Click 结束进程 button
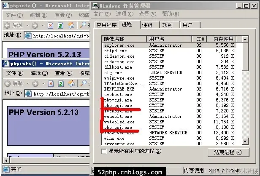The height and width of the screenshot is (176, 260). tap(228, 152)
